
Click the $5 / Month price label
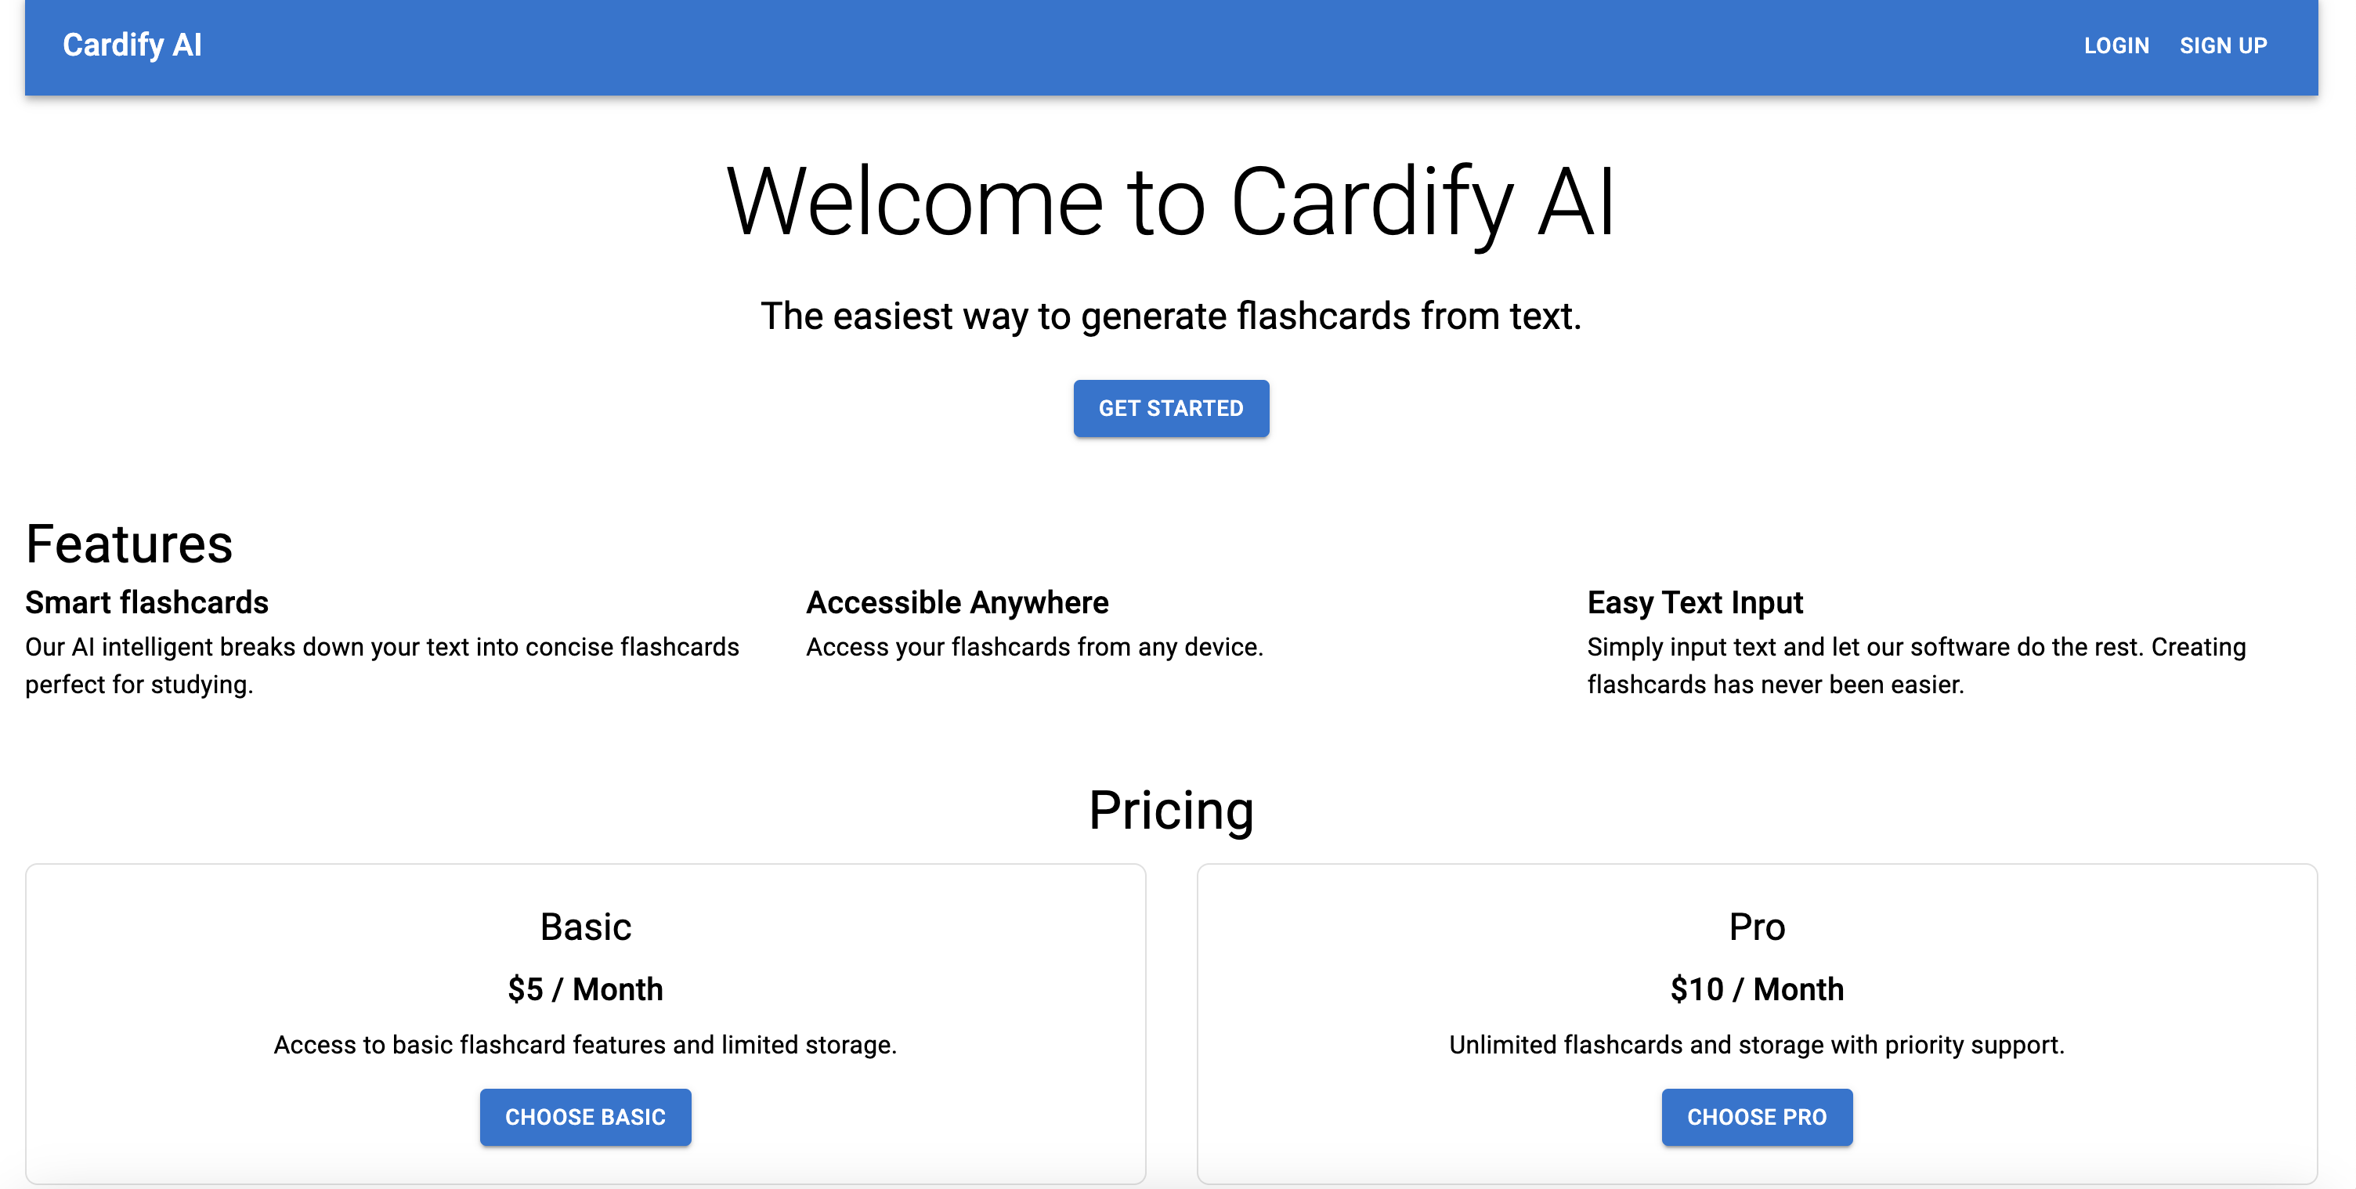coord(585,988)
